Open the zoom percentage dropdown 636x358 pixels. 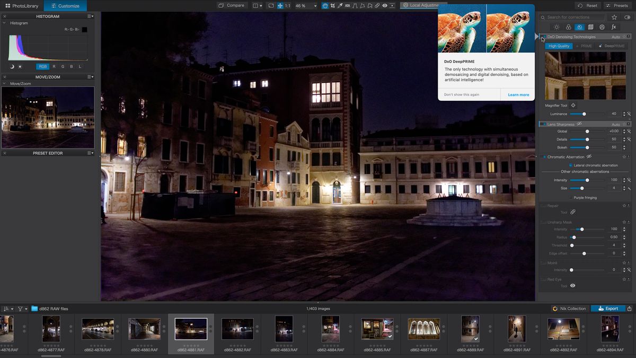pyautogui.click(x=315, y=5)
